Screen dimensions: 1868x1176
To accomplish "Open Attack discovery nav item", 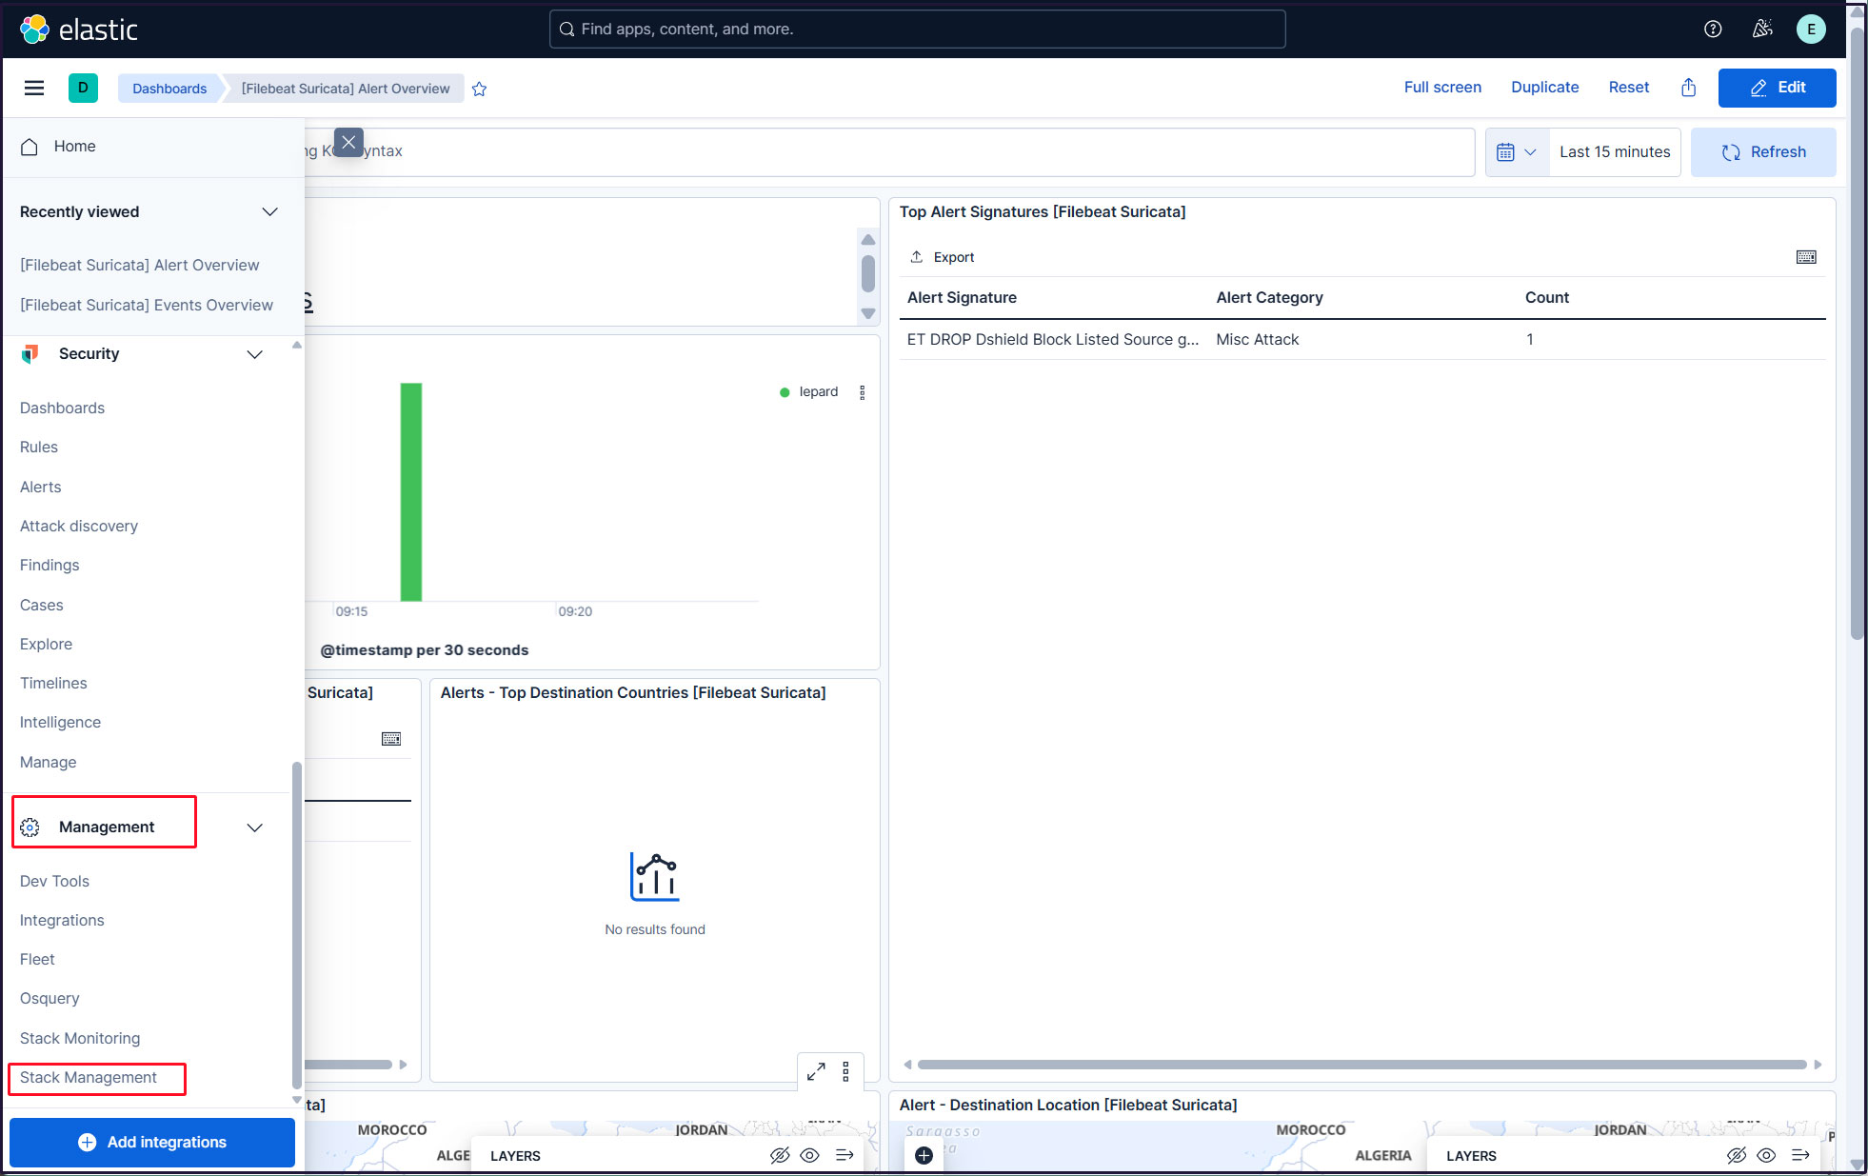I will (x=79, y=526).
